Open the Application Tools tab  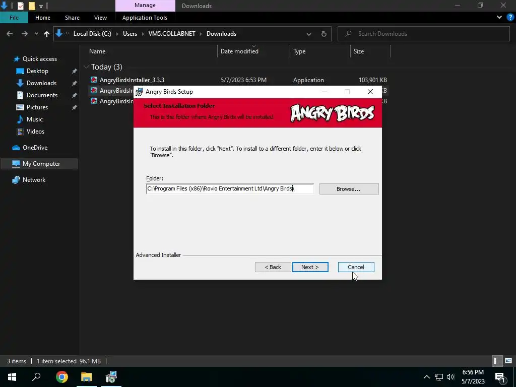click(x=145, y=18)
